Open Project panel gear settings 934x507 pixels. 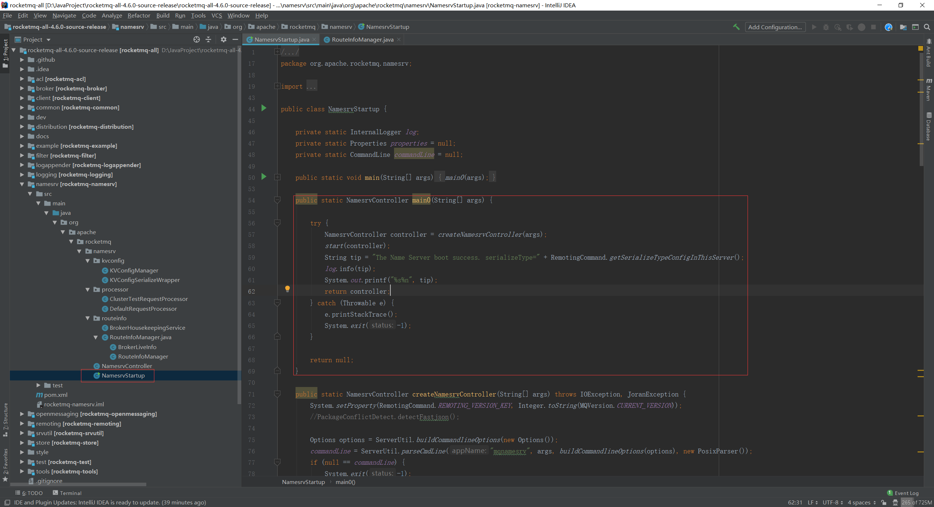click(x=224, y=39)
